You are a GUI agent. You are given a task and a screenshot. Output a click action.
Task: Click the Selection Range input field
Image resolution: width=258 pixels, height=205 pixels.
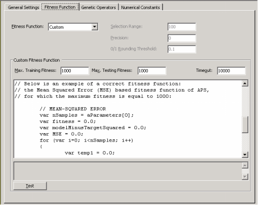click(182, 27)
